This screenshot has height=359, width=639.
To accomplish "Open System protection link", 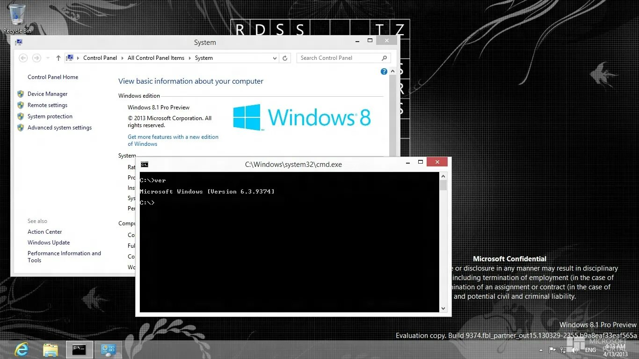I will pos(50,116).
